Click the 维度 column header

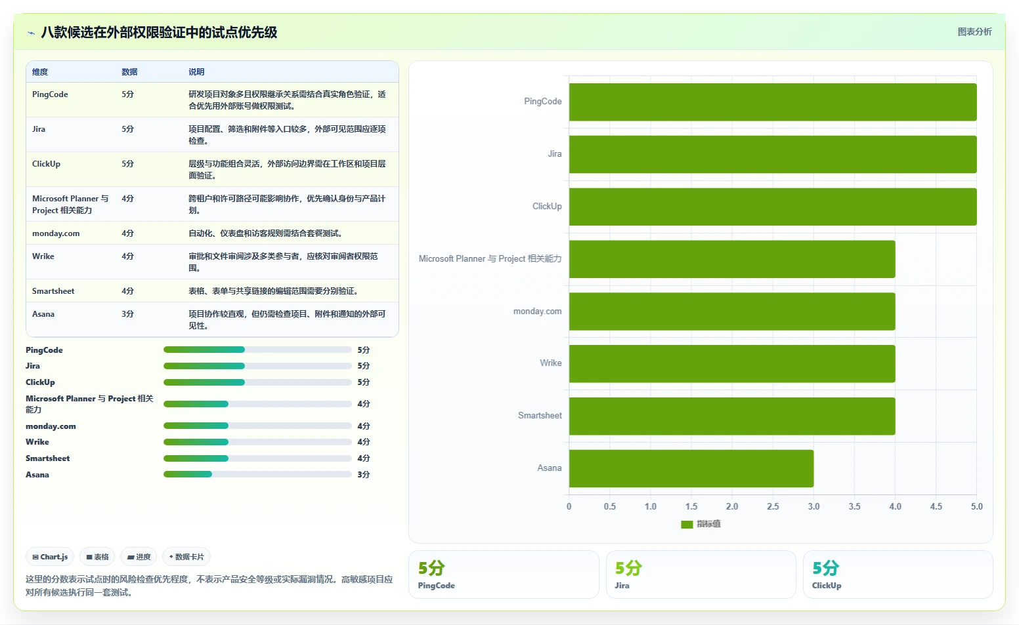click(40, 72)
